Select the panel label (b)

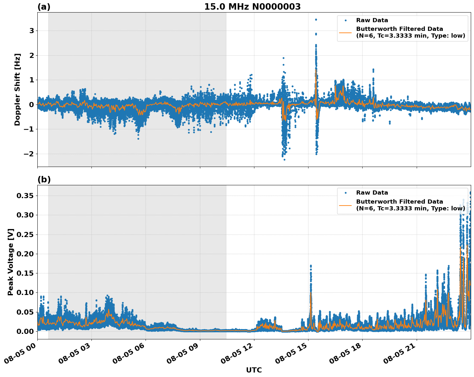coord(44,179)
